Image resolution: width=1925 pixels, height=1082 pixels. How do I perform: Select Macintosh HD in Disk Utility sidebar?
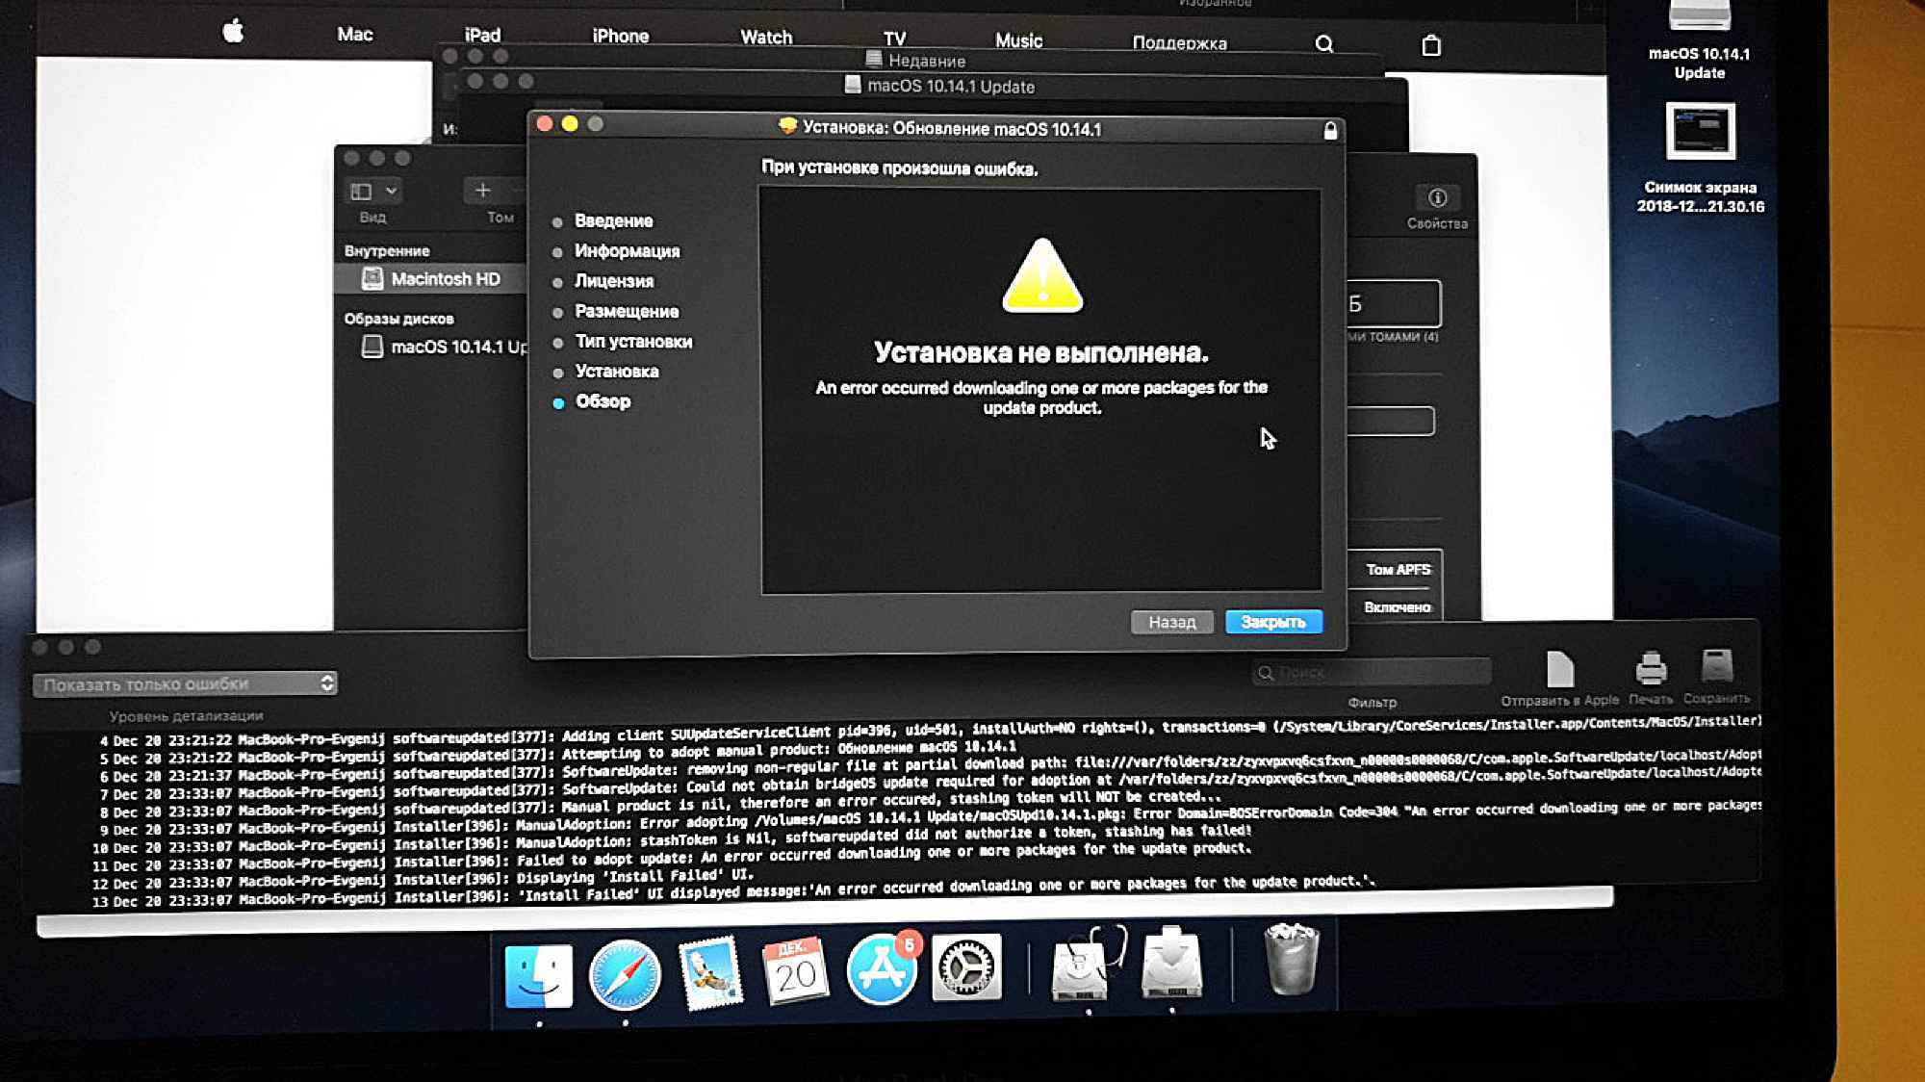(431, 279)
